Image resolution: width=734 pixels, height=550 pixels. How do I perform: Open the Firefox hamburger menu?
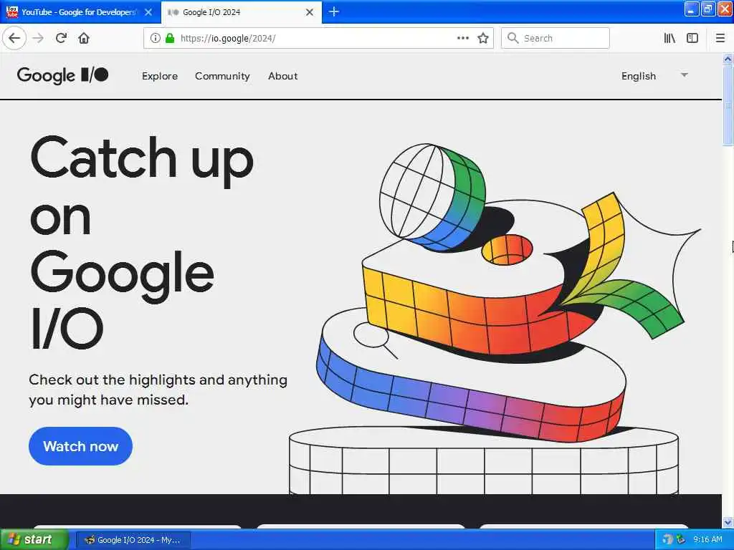pyautogui.click(x=720, y=38)
